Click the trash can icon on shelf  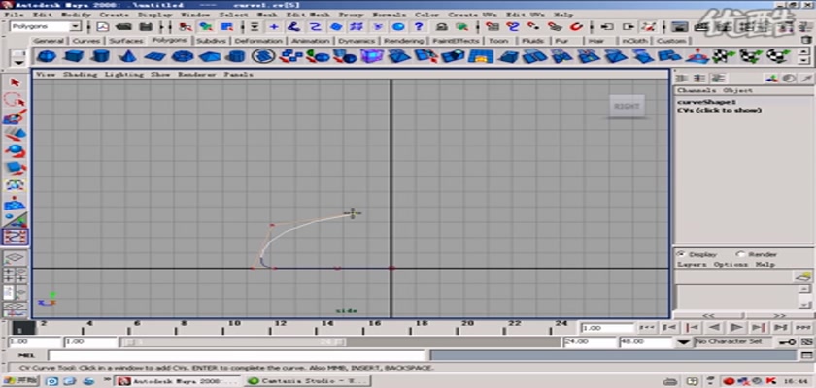click(x=805, y=40)
